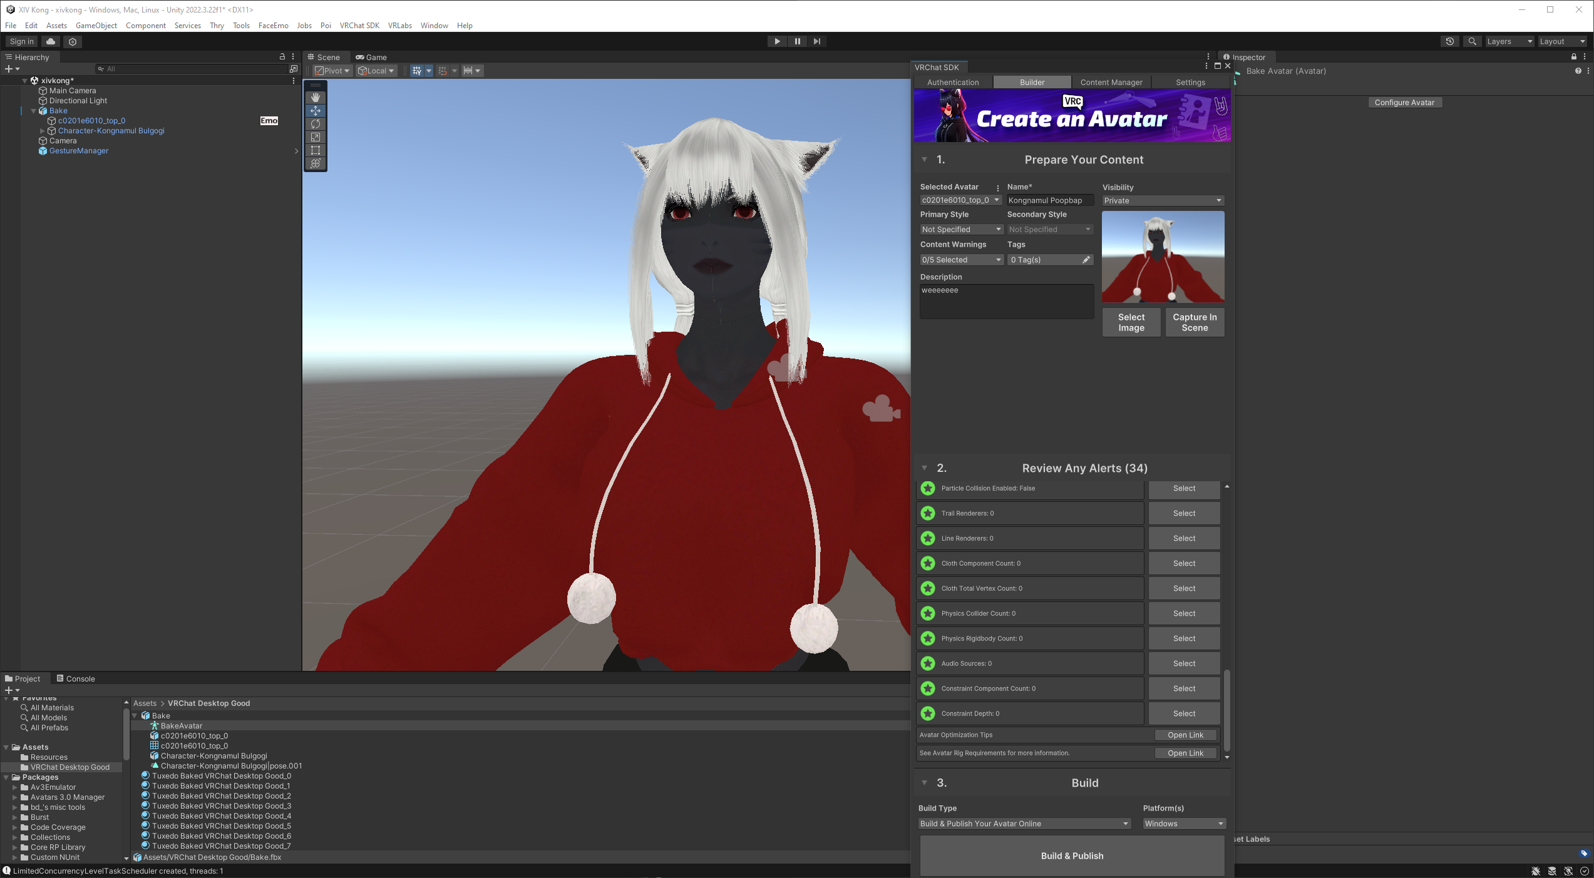Select the Scale tool

tap(316, 137)
